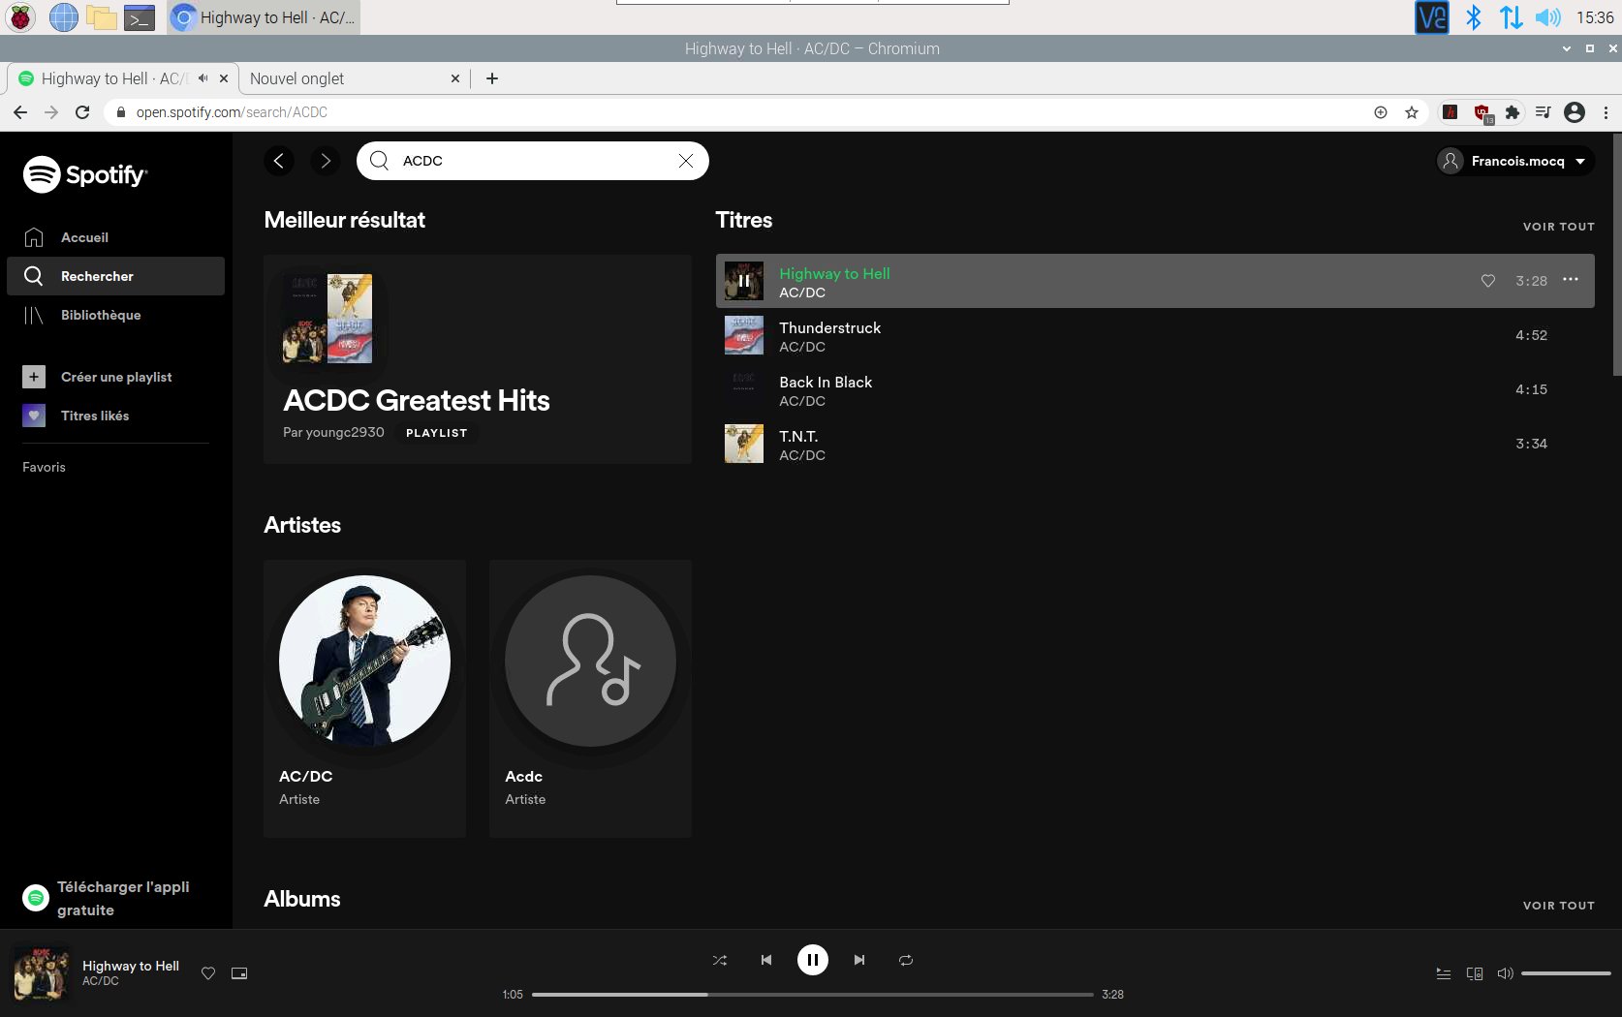Navigate back with Spotify's left chevron
Viewport: 1622px width, 1017px height.
(x=279, y=161)
